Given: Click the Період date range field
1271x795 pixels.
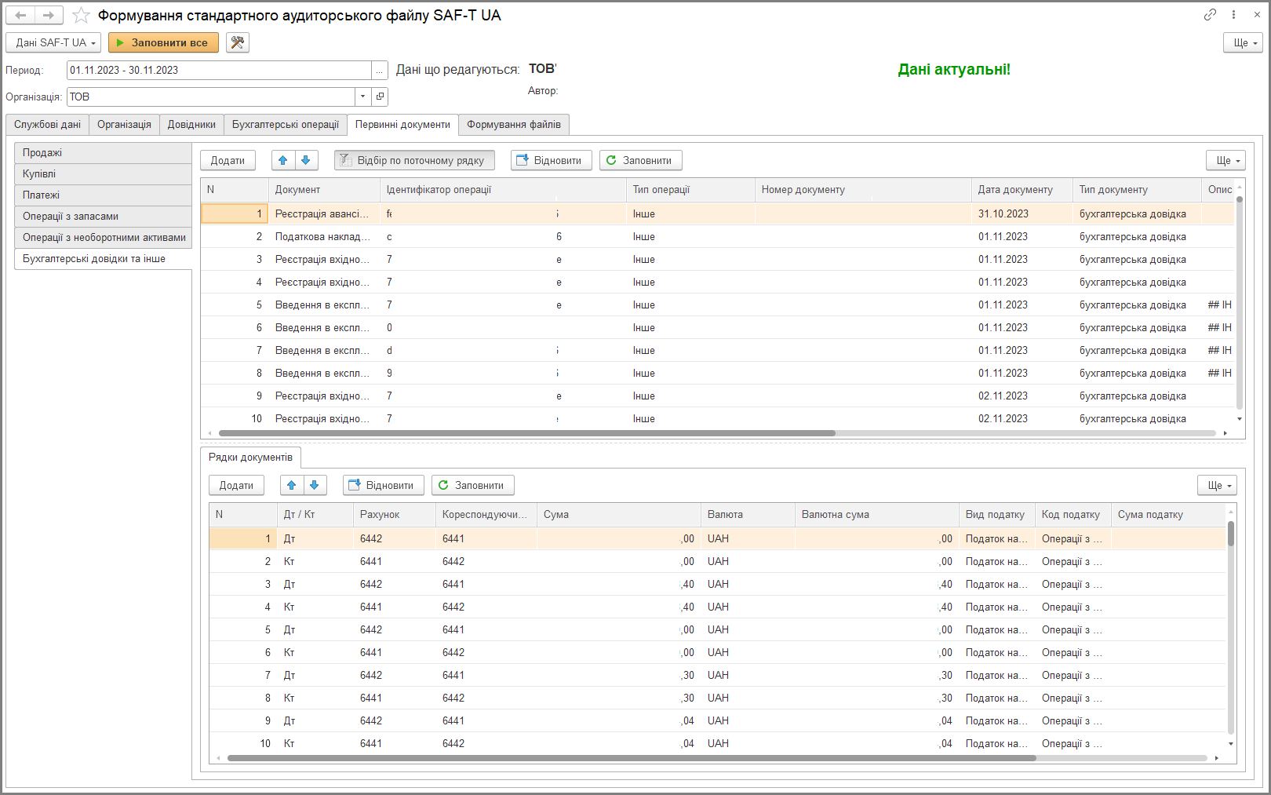Looking at the screenshot, I should 219,70.
